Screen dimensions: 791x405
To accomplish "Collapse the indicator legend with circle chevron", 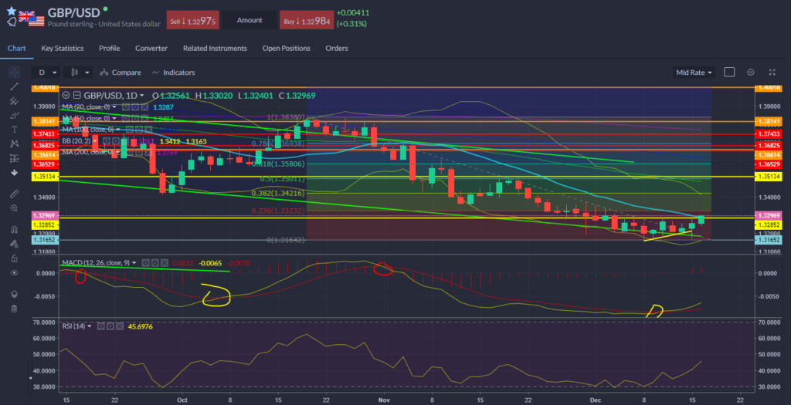I will pyautogui.click(x=66, y=95).
